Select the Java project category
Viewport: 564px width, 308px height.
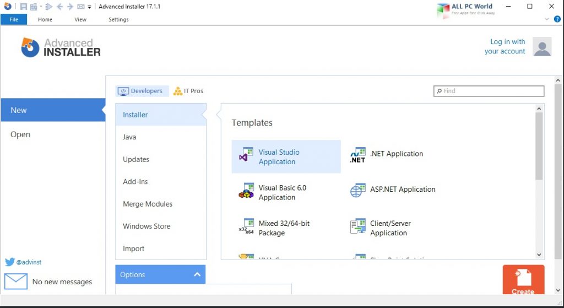(161, 137)
